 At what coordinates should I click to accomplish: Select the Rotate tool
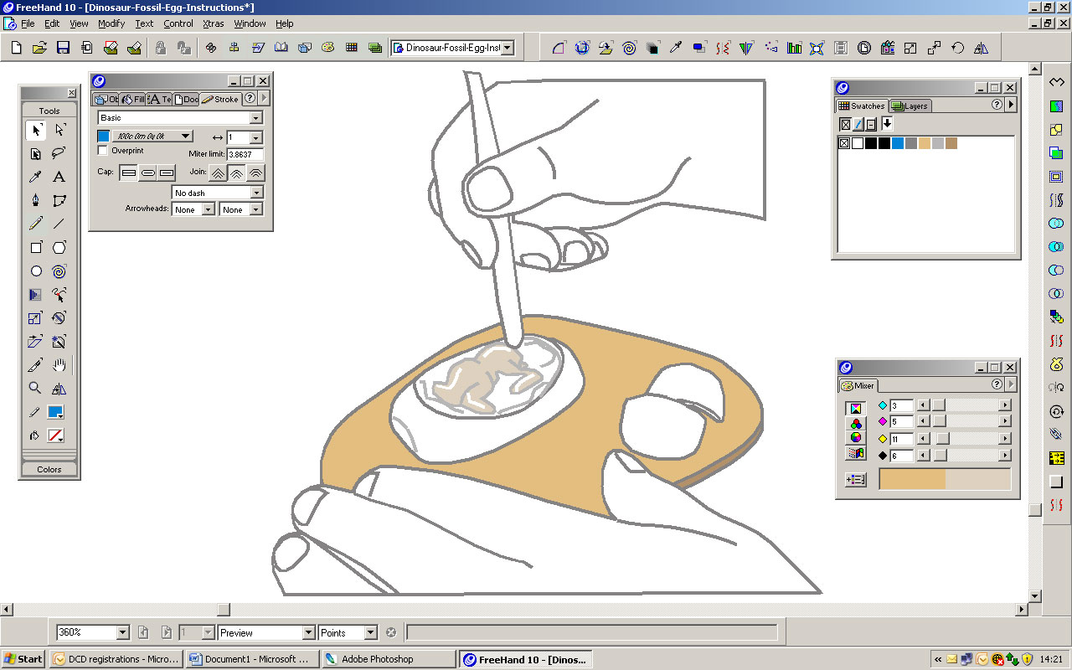coord(59,318)
